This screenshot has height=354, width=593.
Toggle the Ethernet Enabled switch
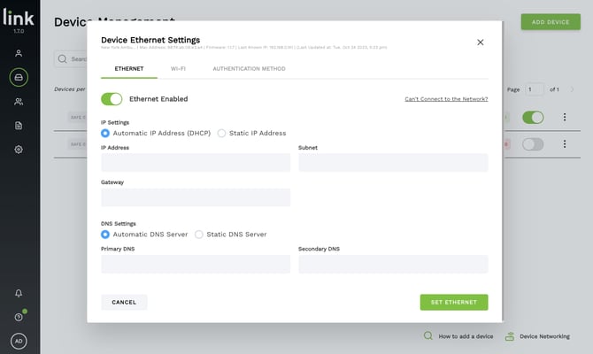click(x=112, y=99)
